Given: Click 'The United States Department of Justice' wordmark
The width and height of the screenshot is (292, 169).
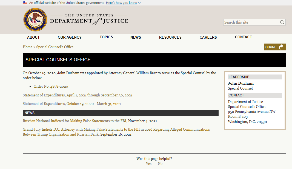Looking at the screenshot, I should [x=89, y=19].
